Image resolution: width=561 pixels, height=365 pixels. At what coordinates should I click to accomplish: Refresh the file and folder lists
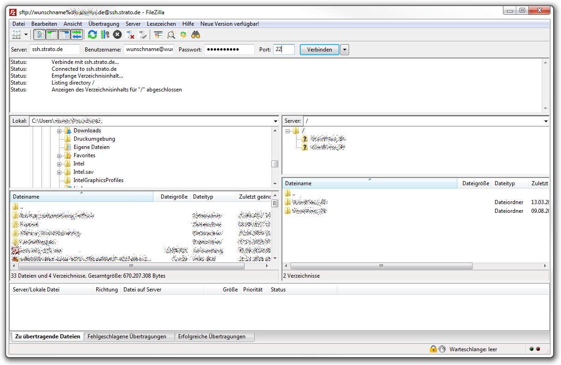tap(92, 34)
